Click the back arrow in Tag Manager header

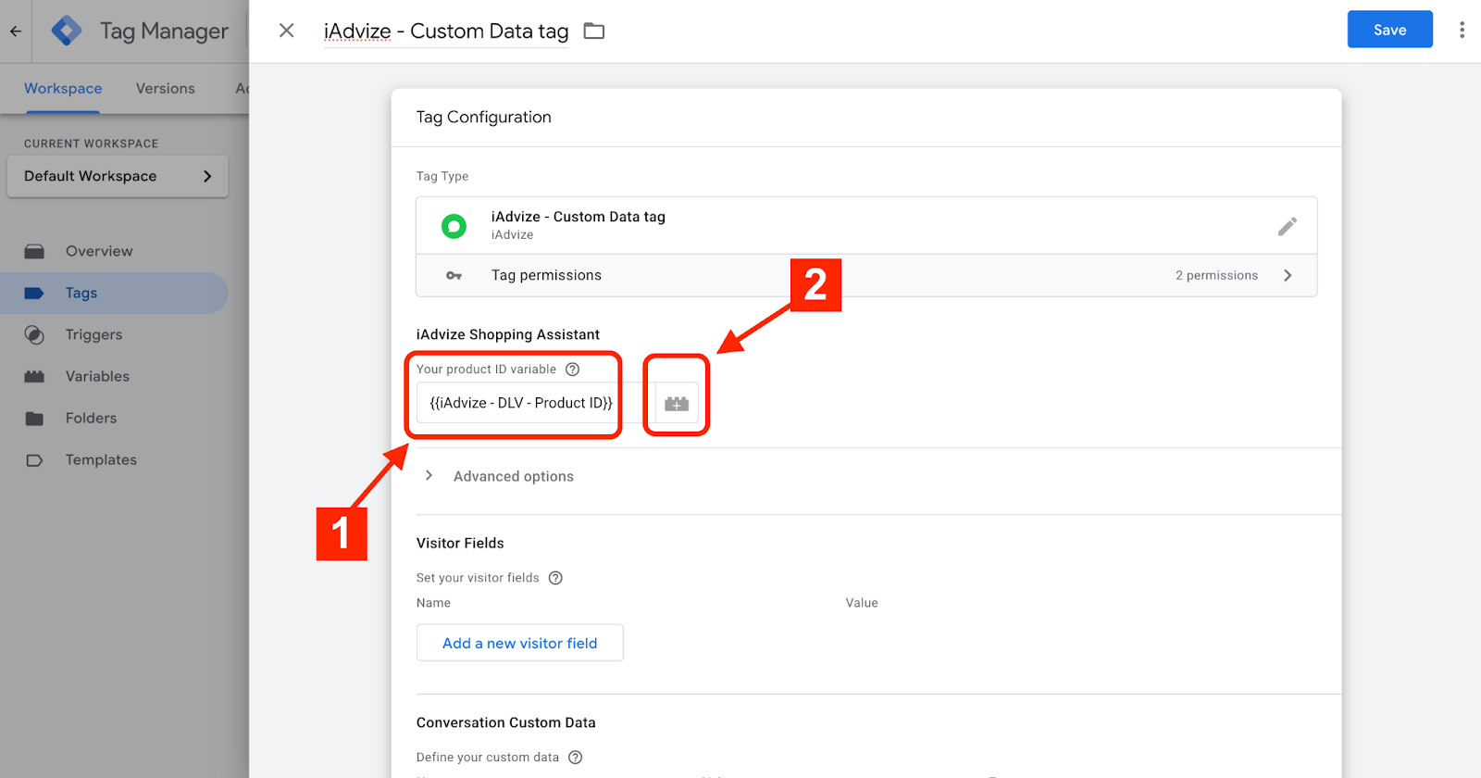[16, 31]
